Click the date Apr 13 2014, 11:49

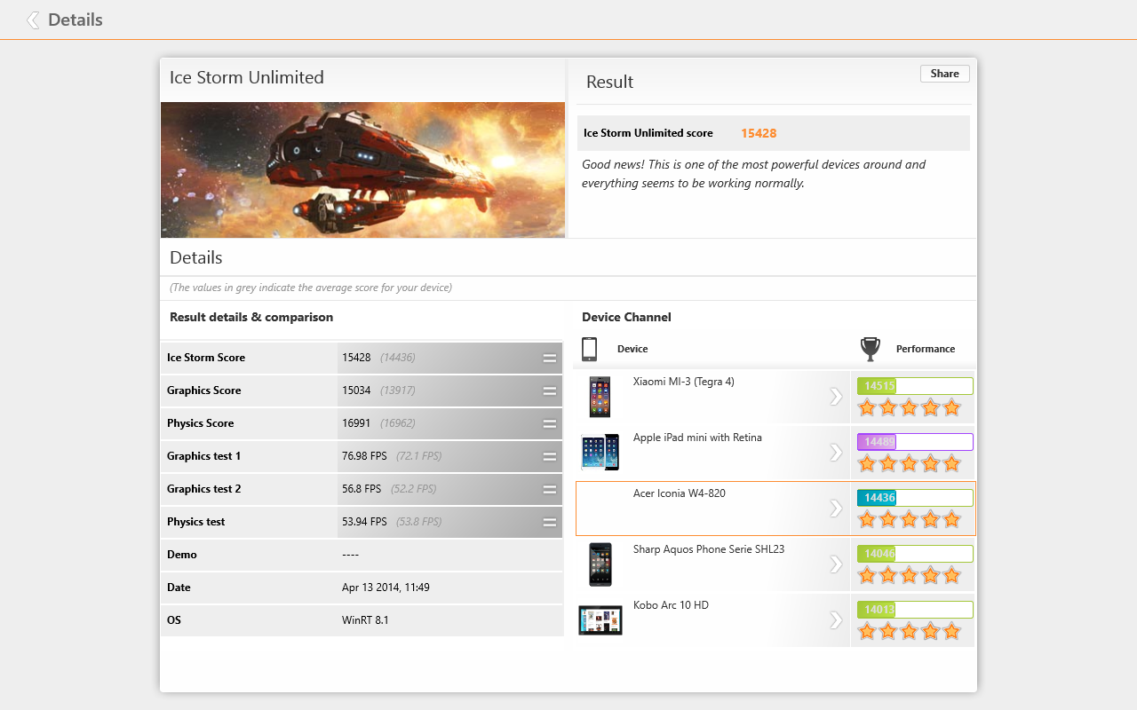tap(386, 588)
